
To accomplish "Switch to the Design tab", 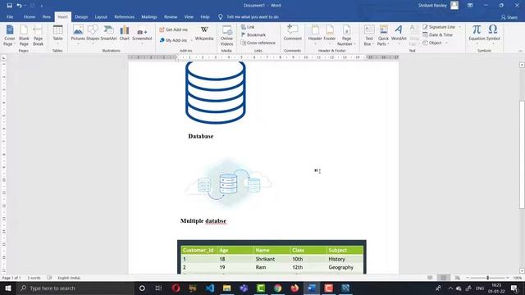I will point(81,16).
